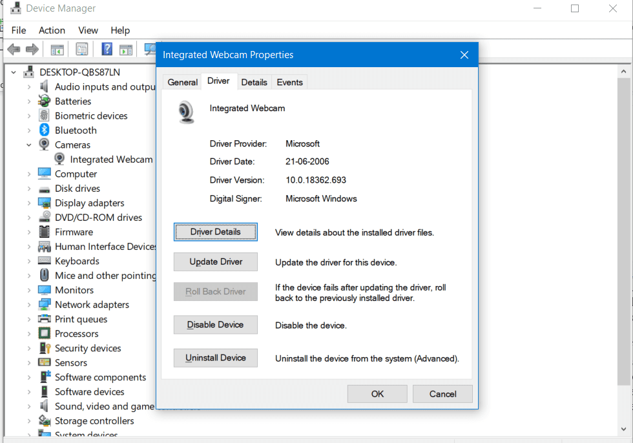Collapse the Cameras category
633x443 pixels.
[29, 145]
